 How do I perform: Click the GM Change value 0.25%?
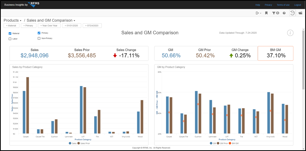click(x=243, y=55)
